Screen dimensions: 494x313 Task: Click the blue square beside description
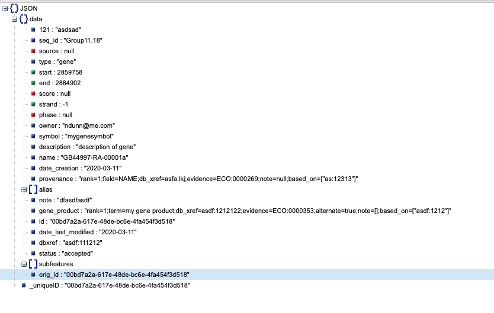[33, 147]
